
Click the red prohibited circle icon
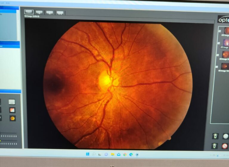(225, 146)
